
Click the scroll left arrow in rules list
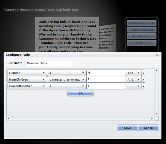click(x=9, y=118)
